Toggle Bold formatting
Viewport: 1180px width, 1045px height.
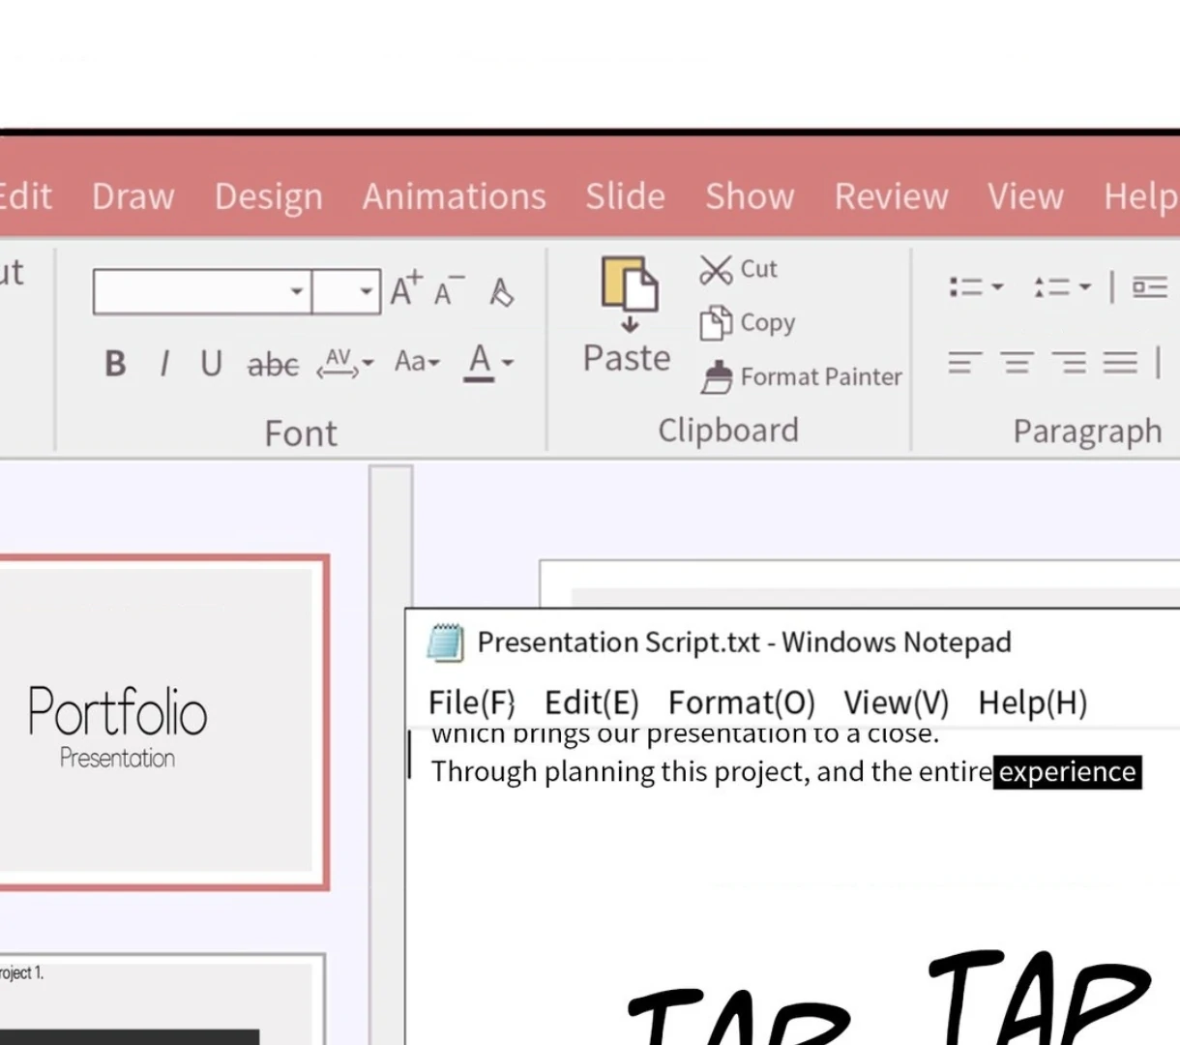tap(115, 364)
